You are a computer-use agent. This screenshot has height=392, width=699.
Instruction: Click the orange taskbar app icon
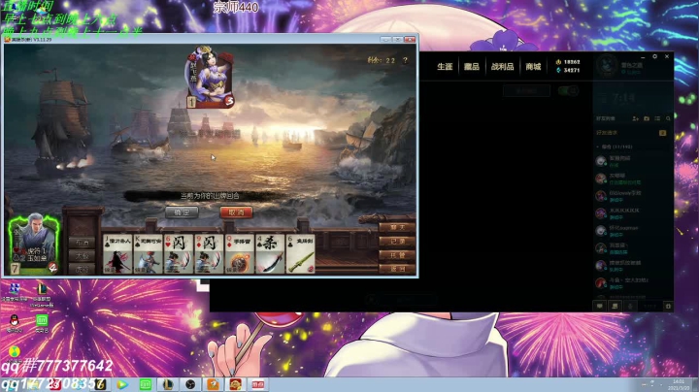pos(213,384)
